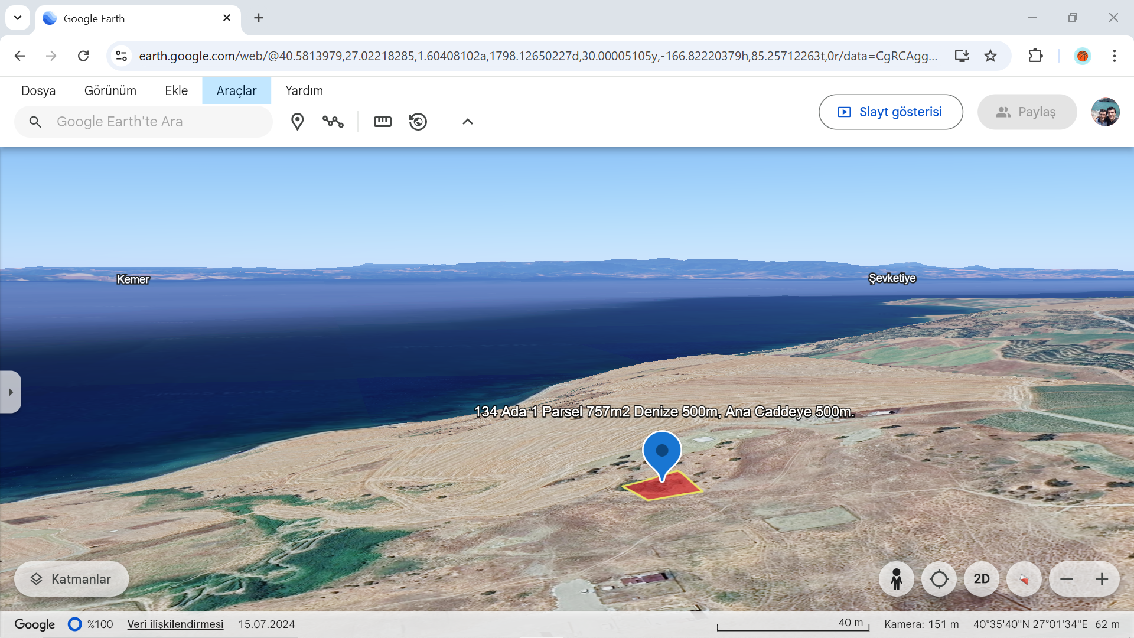Image resolution: width=1134 pixels, height=638 pixels.
Task: Open the Chrome tab search dropdown
Action: click(x=18, y=18)
